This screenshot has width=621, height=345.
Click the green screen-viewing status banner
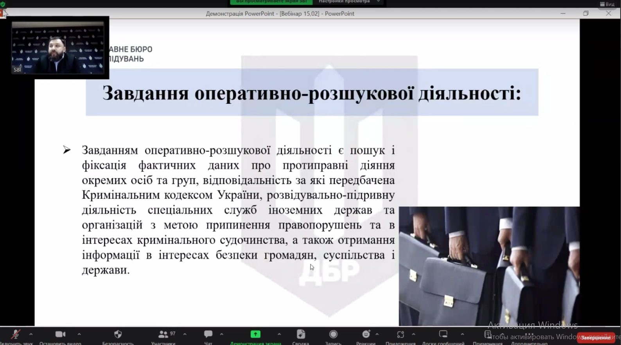[271, 2]
